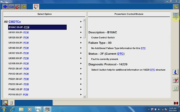Select the U0300:00-2F PCM code

point(19,58)
